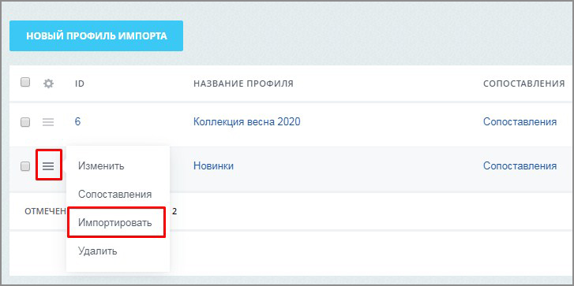The height and width of the screenshot is (286, 574).
Task: Click the gear settings icon in table header
Action: pos(48,84)
